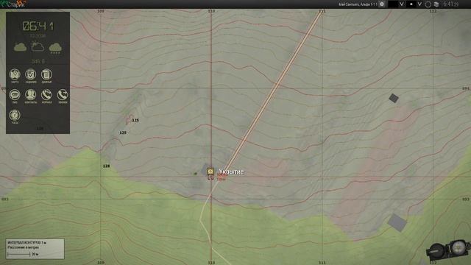Open the watch (Часы) icon
The image size is (471, 265).
(x=15, y=116)
